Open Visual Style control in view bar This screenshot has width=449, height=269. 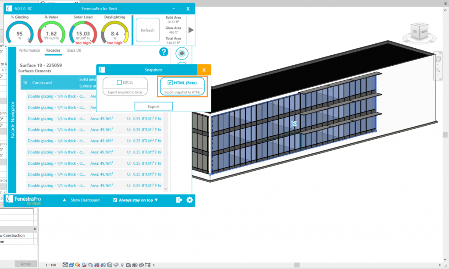71,265
